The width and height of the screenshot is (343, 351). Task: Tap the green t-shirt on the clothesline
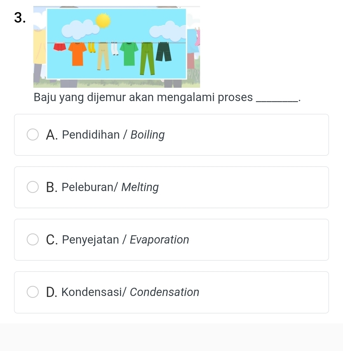[129, 53]
